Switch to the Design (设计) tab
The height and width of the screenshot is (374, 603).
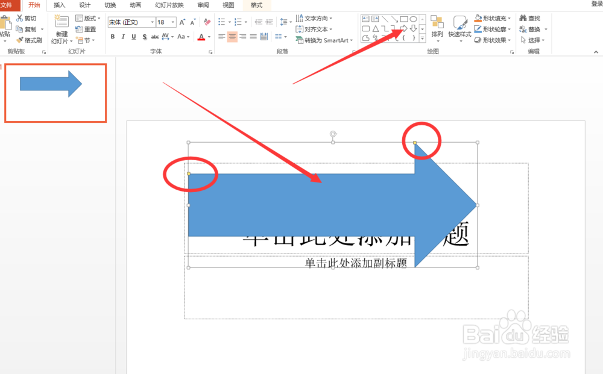[x=84, y=5]
